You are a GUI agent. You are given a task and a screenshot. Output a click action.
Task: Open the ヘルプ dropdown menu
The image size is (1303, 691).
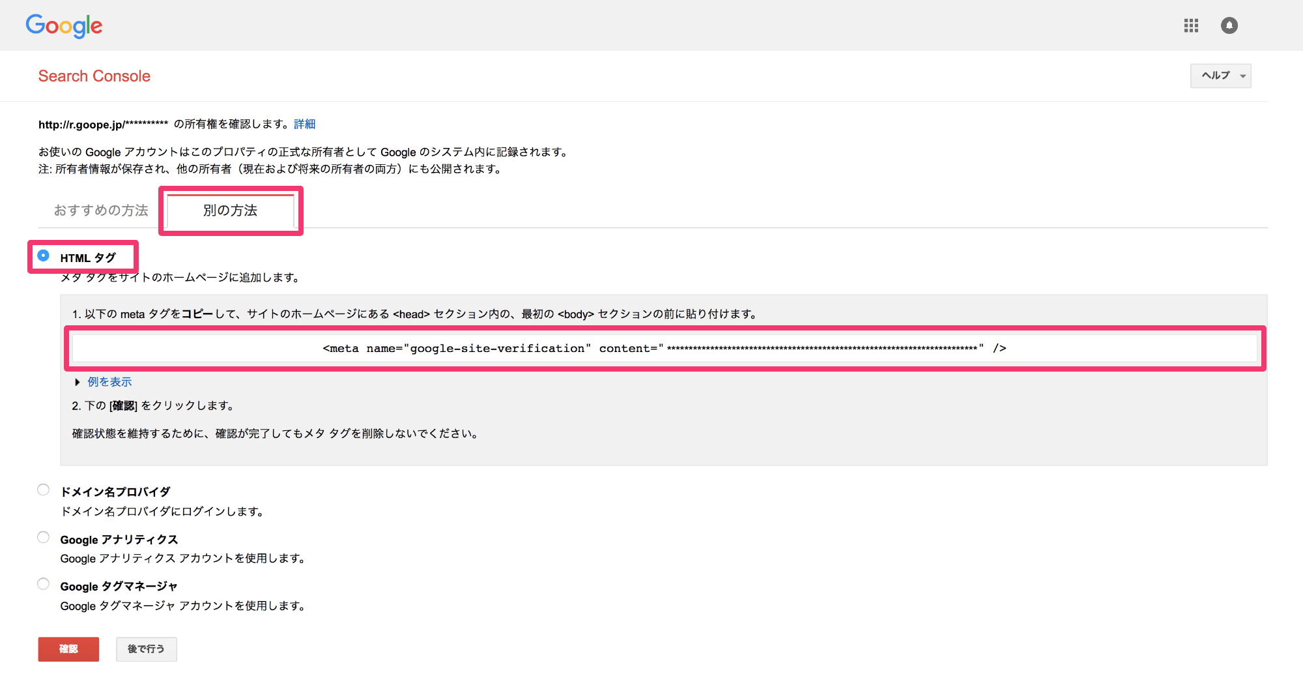click(x=1220, y=76)
